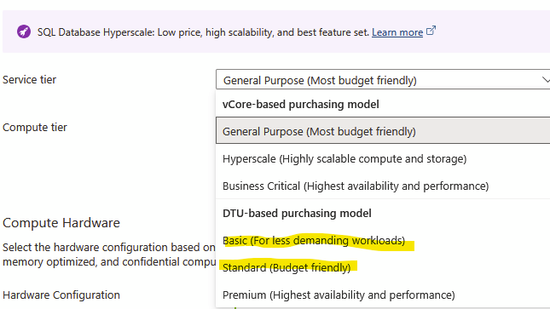The width and height of the screenshot is (550, 309).
Task: Click the DTU-based purchasing model header
Action: pos(297,214)
